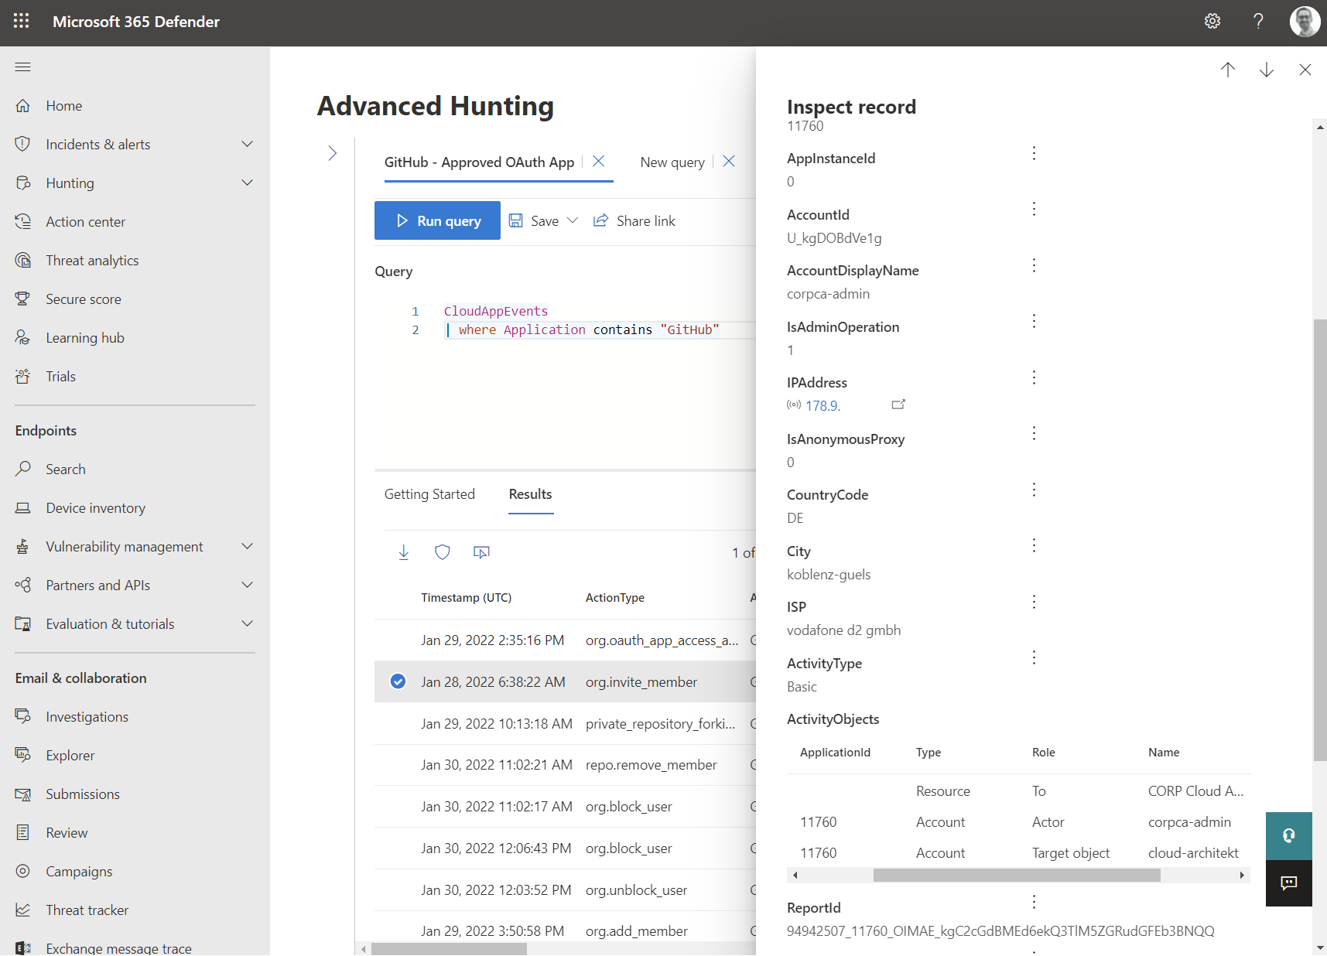The height and width of the screenshot is (956, 1327).
Task: Expand the Hunting section chevron
Action: click(248, 183)
